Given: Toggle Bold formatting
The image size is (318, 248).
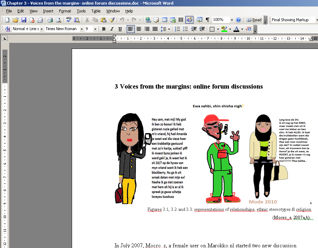Looking at the screenshot, I should click(104, 29).
